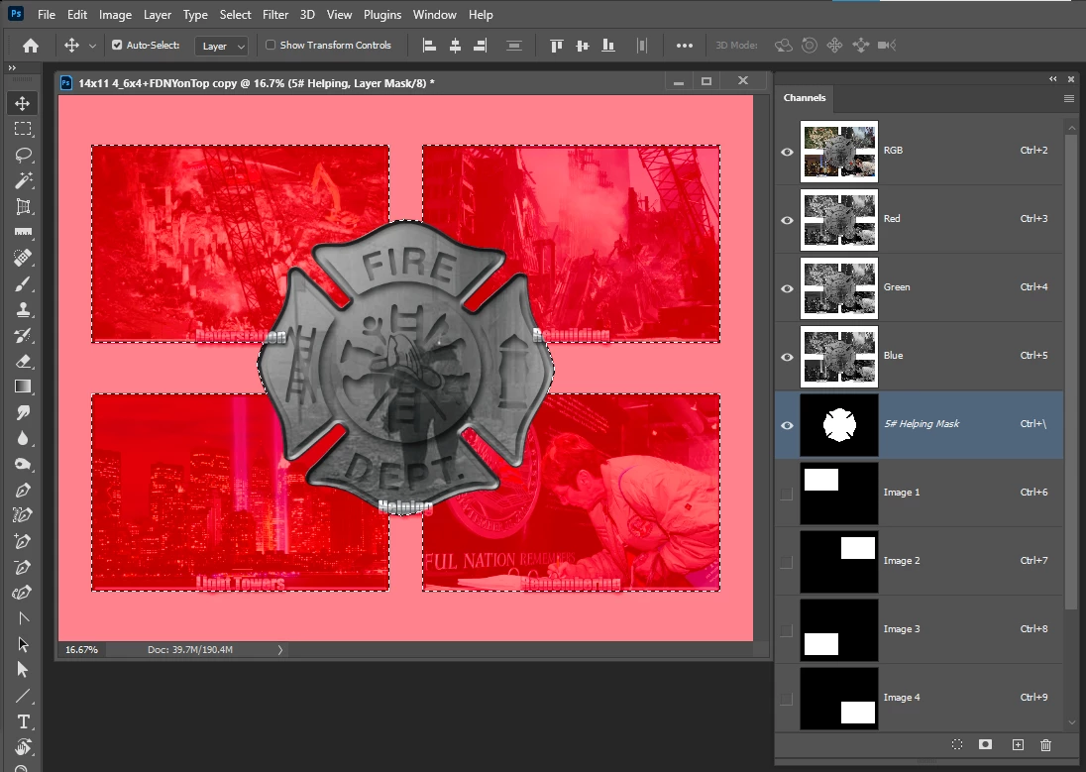This screenshot has height=772, width=1086.
Task: Distribute vertically icon in options bar
Action: [514, 46]
